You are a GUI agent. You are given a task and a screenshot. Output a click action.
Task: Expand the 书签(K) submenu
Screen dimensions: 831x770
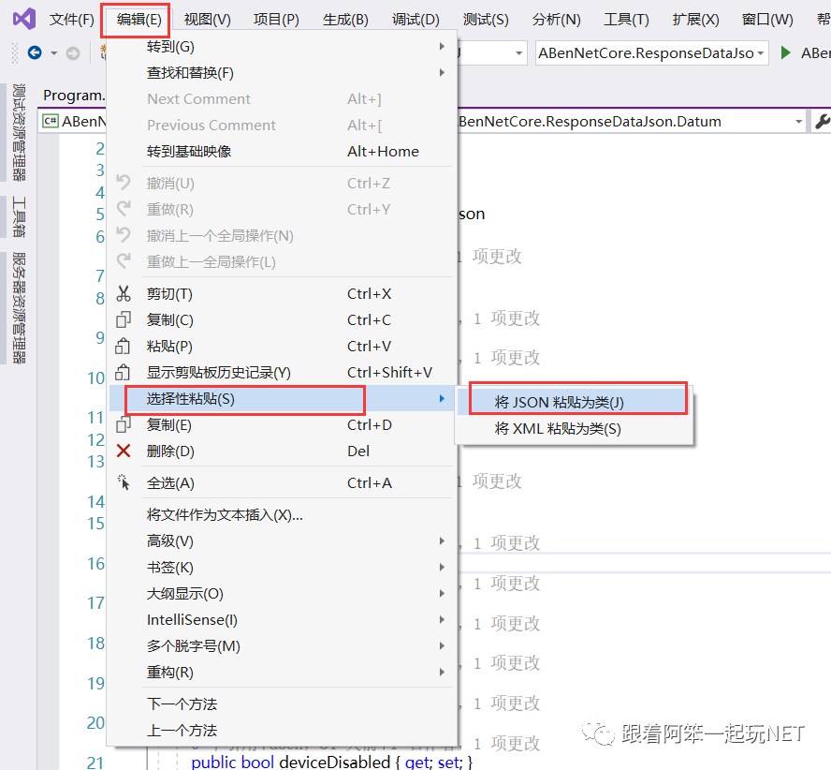point(282,567)
